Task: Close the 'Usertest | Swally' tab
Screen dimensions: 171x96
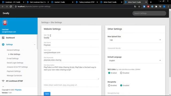Action: click(x=73, y=2)
